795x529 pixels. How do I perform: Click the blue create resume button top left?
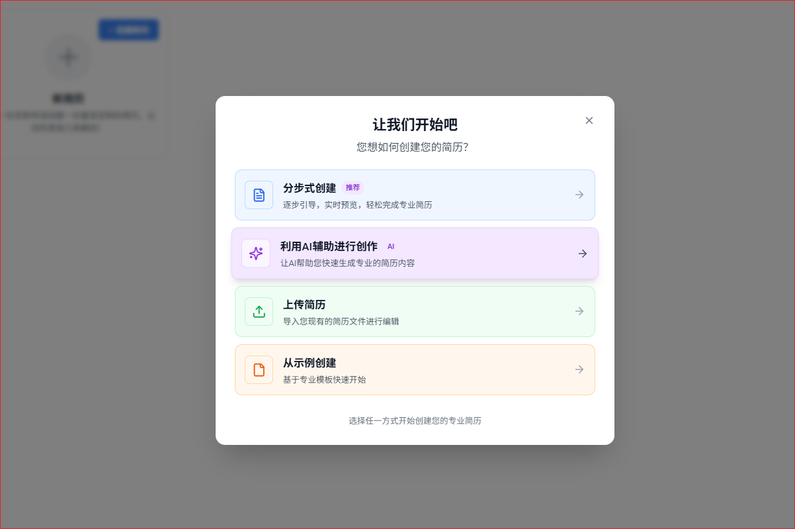click(128, 30)
